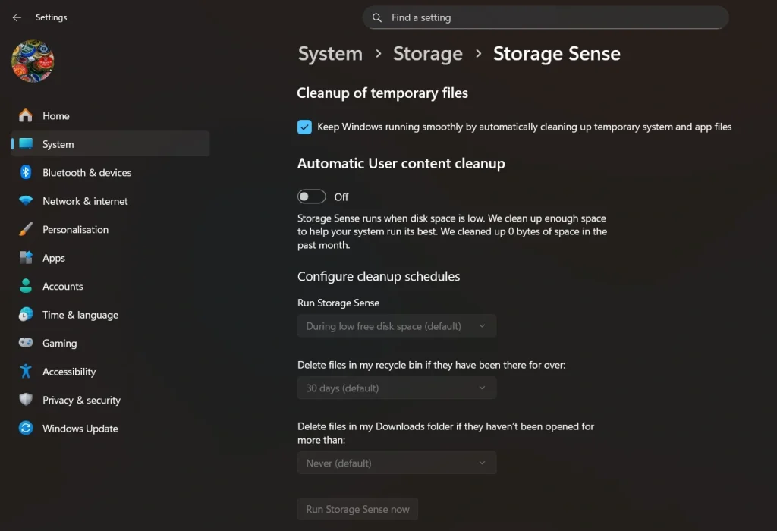Screen dimensions: 777x531
Task: Click the Home icon in the sidebar
Action: [x=26, y=115]
